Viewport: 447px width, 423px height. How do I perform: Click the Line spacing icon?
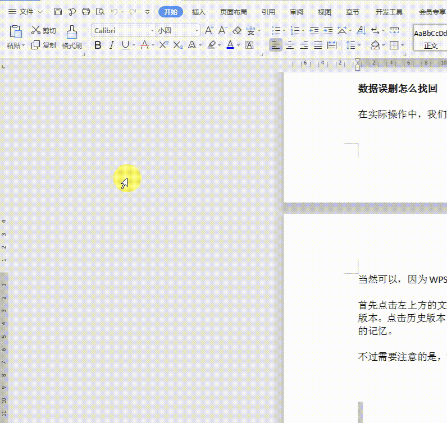pyautogui.click(x=350, y=45)
